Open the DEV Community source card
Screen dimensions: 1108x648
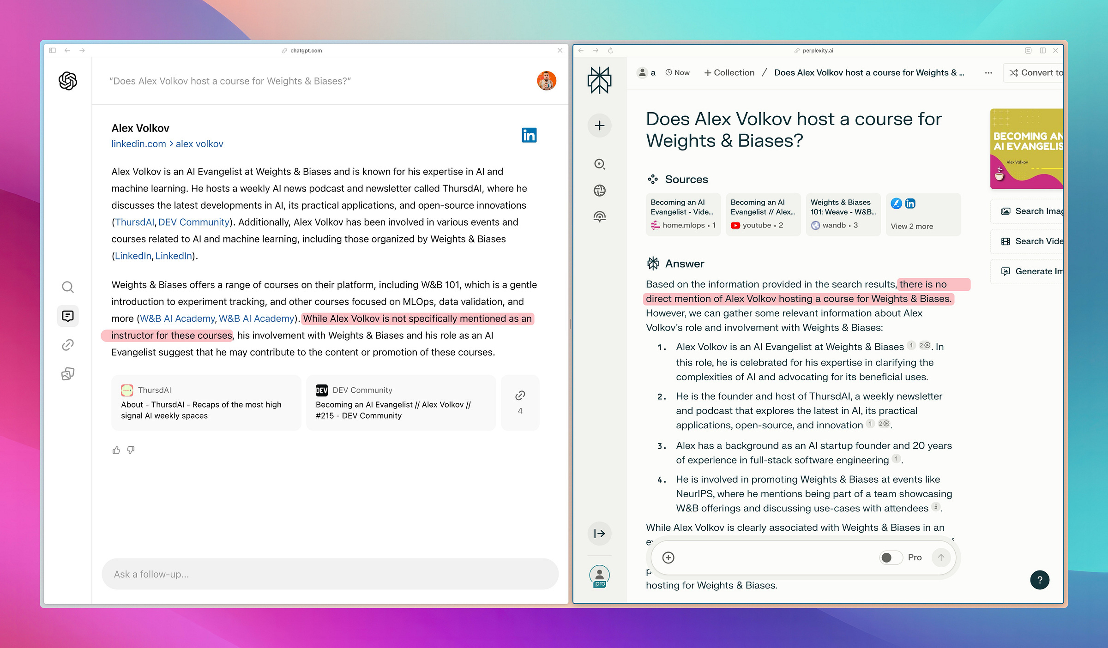coord(401,402)
